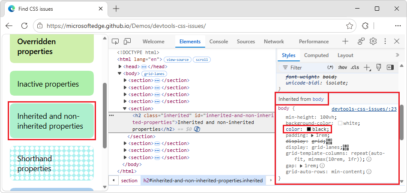Show info for grid-template-columns property
This screenshot has height=193, width=407.
point(369,159)
